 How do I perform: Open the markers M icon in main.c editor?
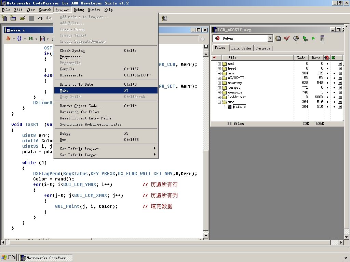31,39
